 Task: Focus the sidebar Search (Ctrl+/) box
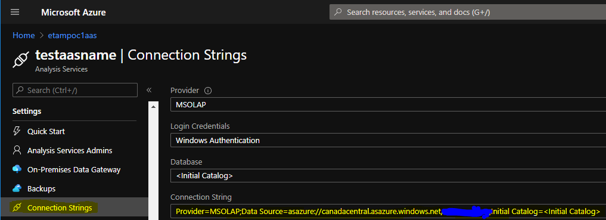tap(75, 90)
